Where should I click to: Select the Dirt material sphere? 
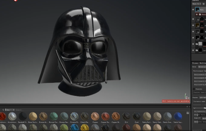coord(126,116)
